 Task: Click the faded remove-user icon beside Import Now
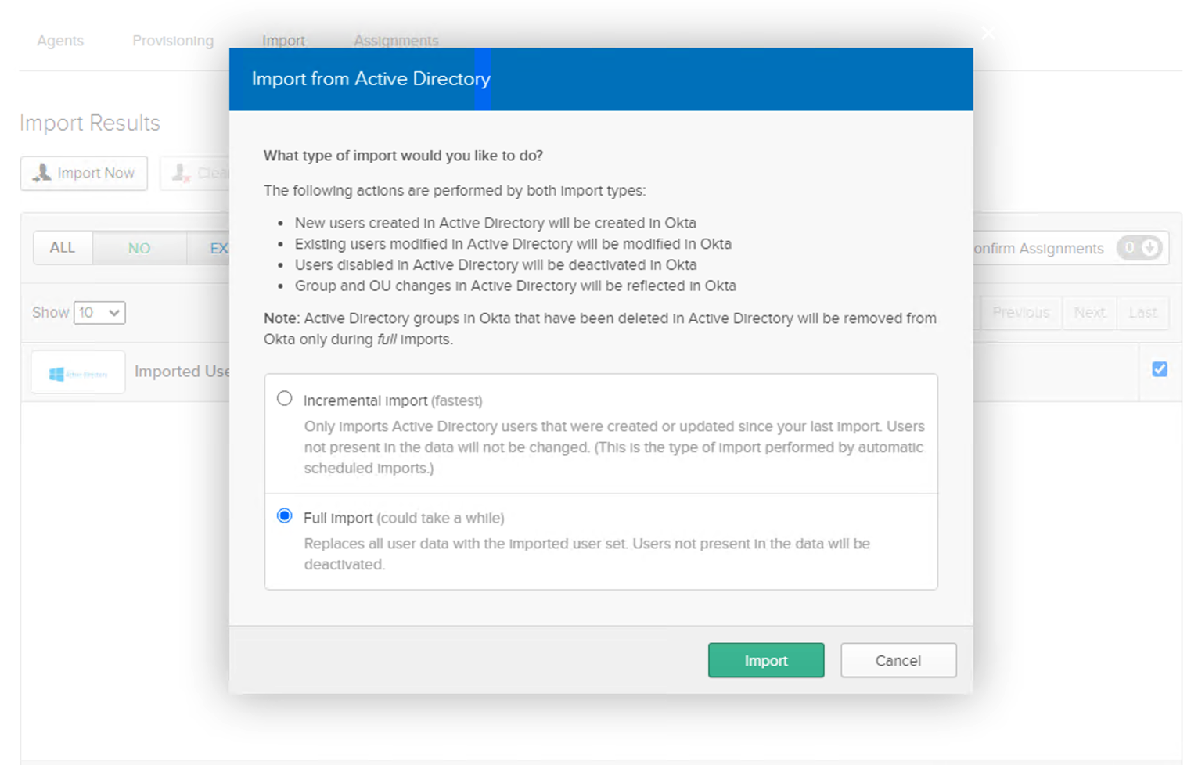click(182, 173)
